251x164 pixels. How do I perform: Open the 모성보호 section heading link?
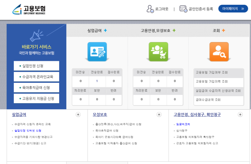coord(100,115)
